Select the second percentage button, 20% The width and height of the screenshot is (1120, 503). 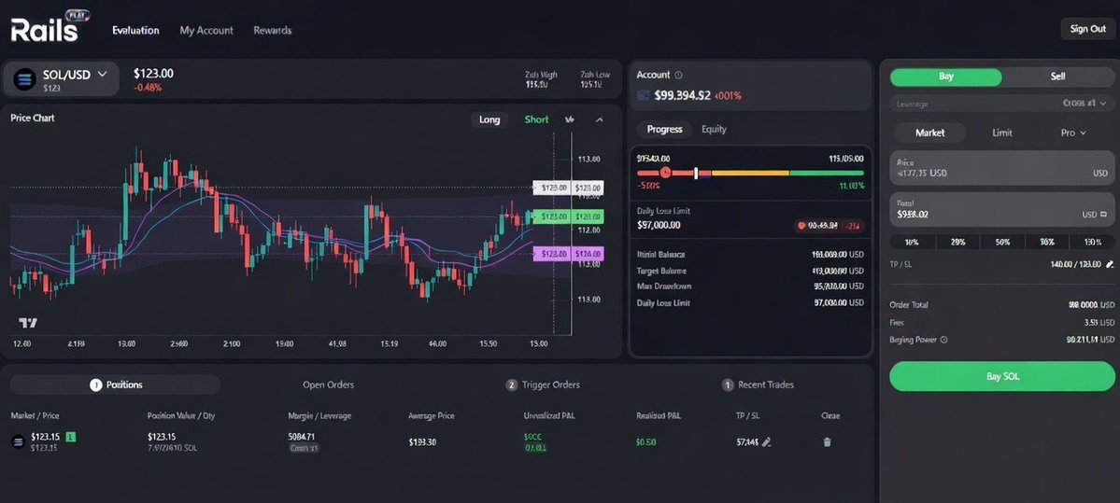[x=957, y=242]
